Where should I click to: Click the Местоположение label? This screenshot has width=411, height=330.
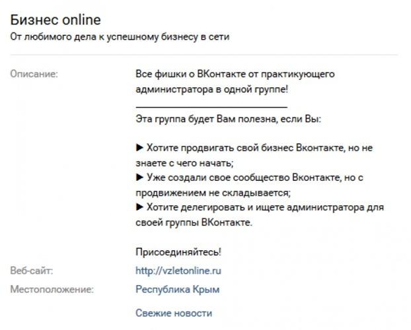pyautogui.click(x=52, y=289)
